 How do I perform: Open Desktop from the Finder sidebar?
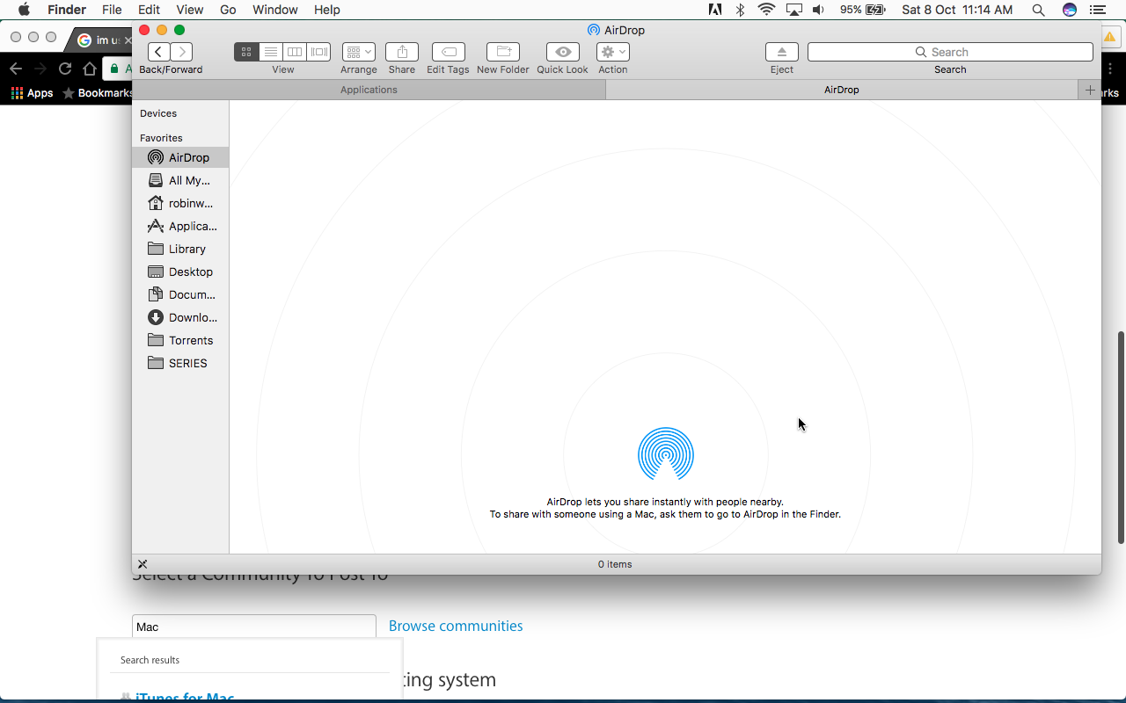click(x=180, y=272)
